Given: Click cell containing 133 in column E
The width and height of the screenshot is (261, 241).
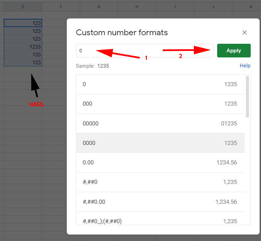Looking at the screenshot, I should click(x=23, y=54).
